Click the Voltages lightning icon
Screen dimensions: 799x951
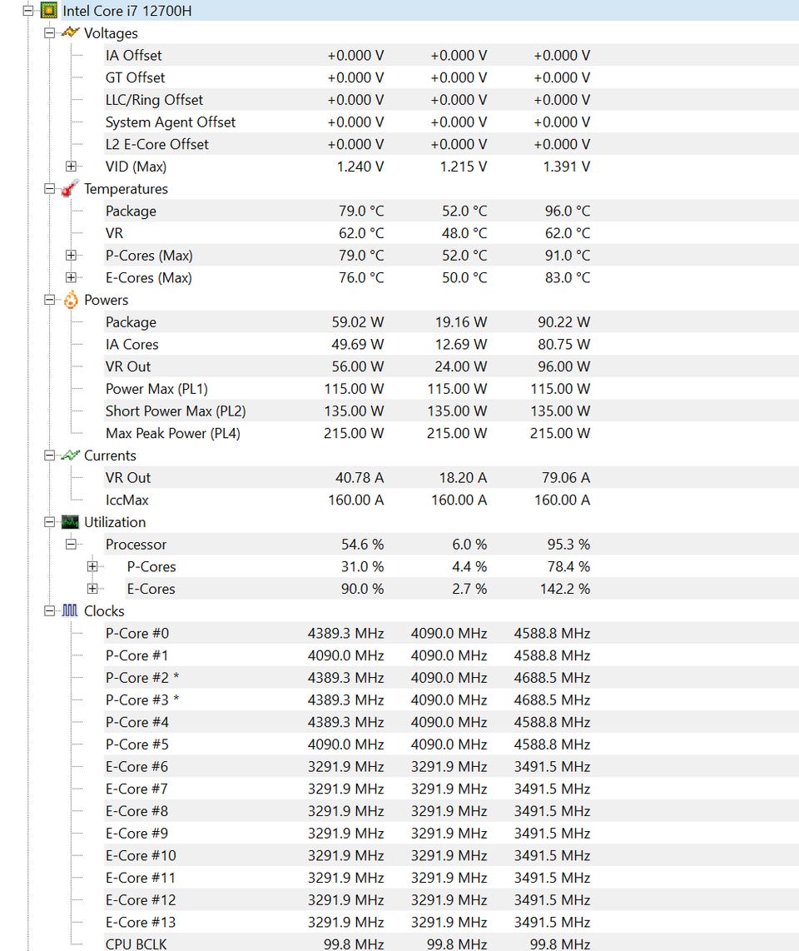tap(71, 33)
